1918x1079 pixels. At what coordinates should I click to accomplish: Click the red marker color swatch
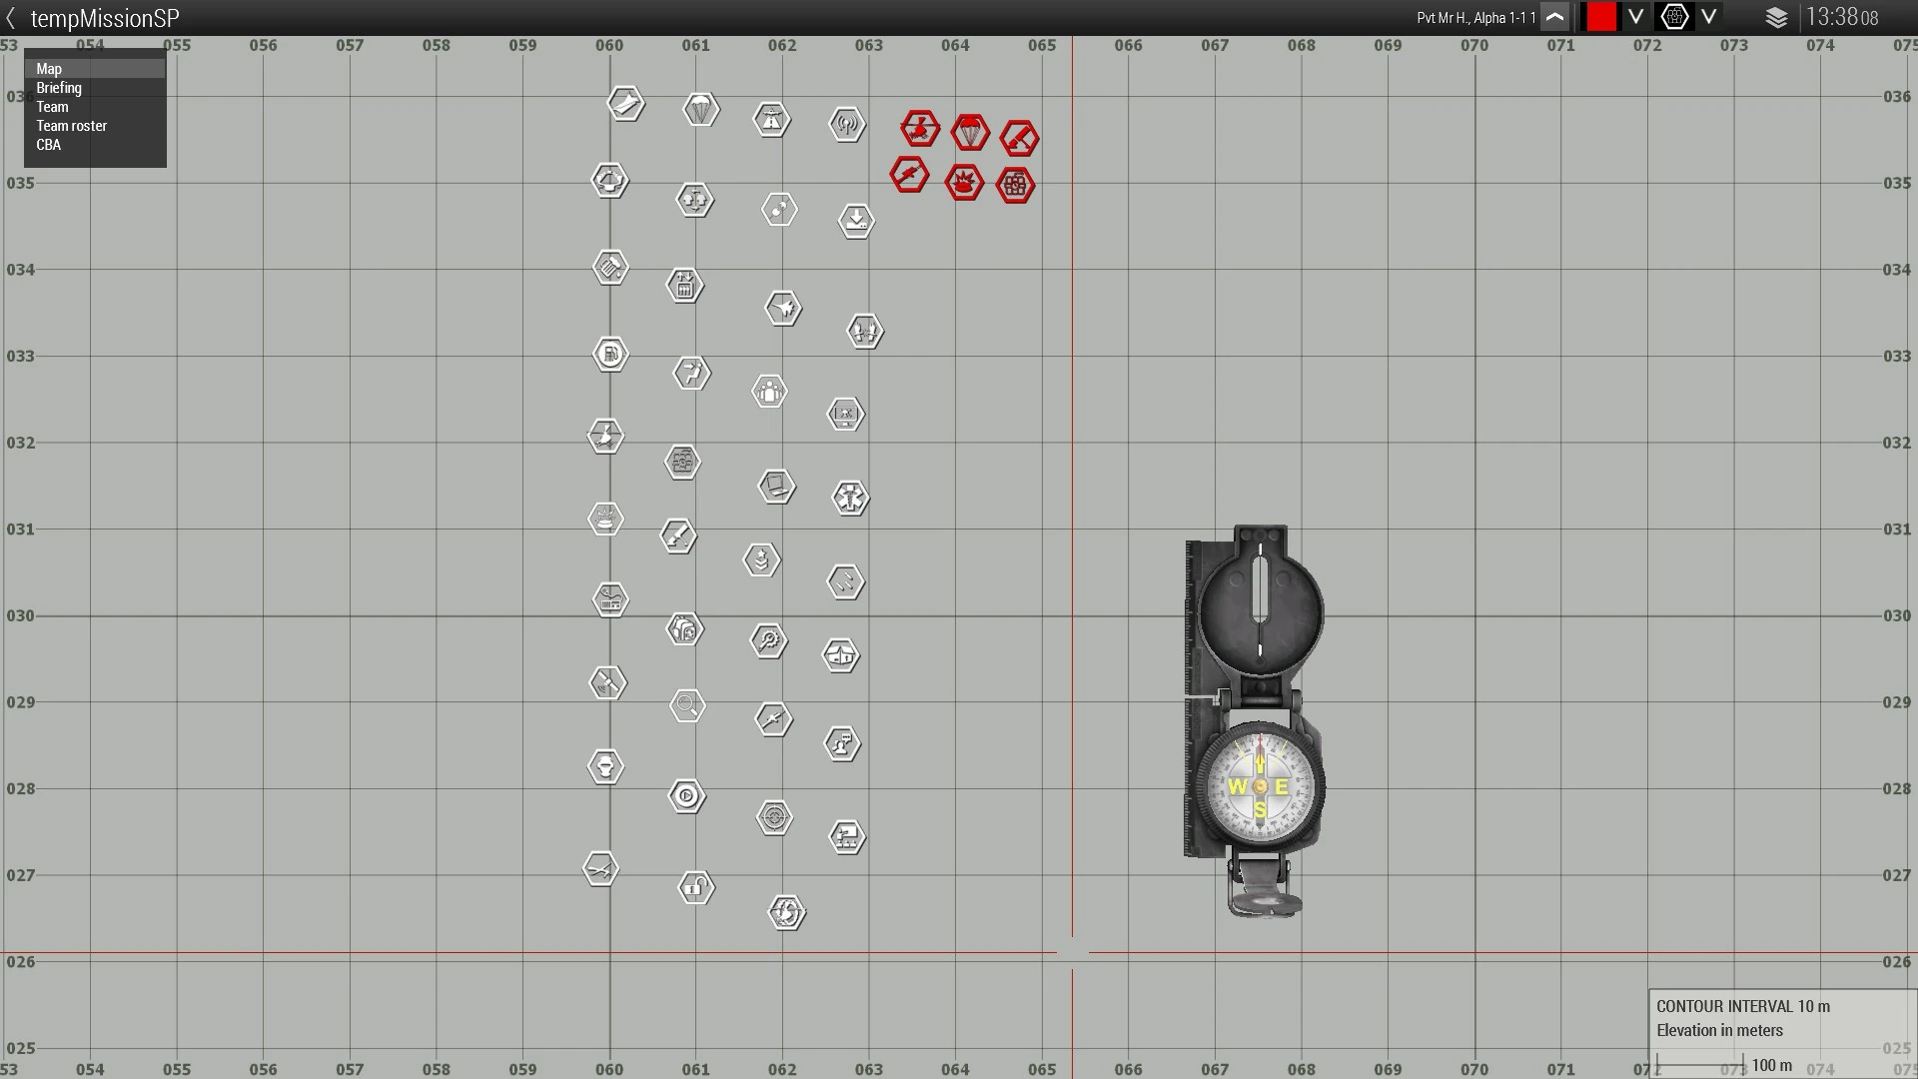[1601, 18]
